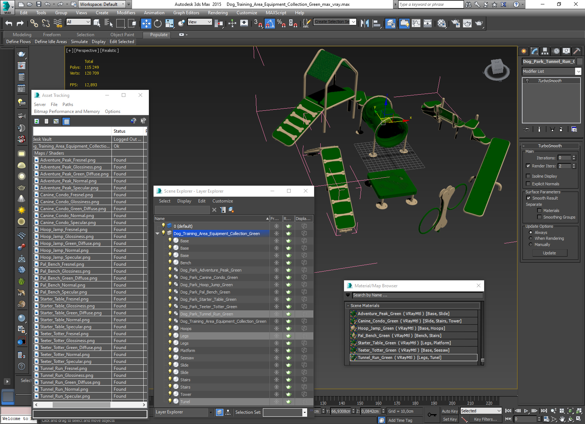Collapse the Dog_Training_Area_Equipment_Collection_Green layer
This screenshot has height=424, width=585.
click(158, 233)
